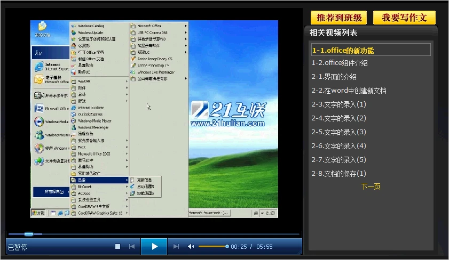Expand the BitComet submenu arrow
The width and height of the screenshot is (449, 260).
(x=127, y=186)
